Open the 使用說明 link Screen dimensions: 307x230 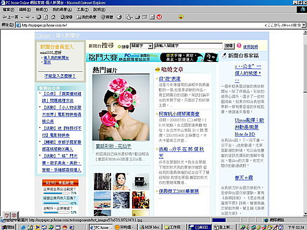251,47
